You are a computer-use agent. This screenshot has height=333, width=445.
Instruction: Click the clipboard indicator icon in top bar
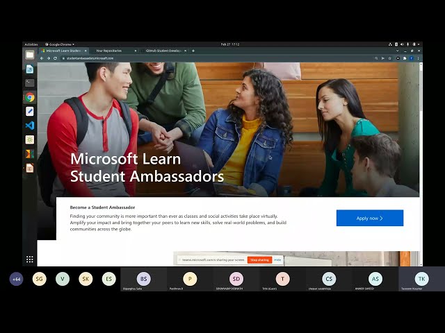[396, 44]
